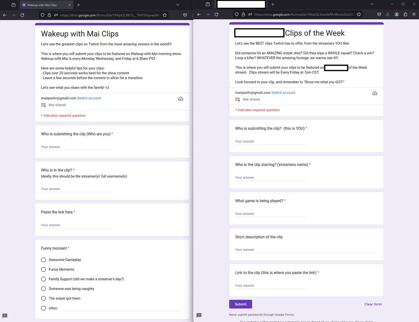Bookmark the Clips of the Week page
Image resolution: width=419 pixels, height=322 pixels.
(x=359, y=14)
